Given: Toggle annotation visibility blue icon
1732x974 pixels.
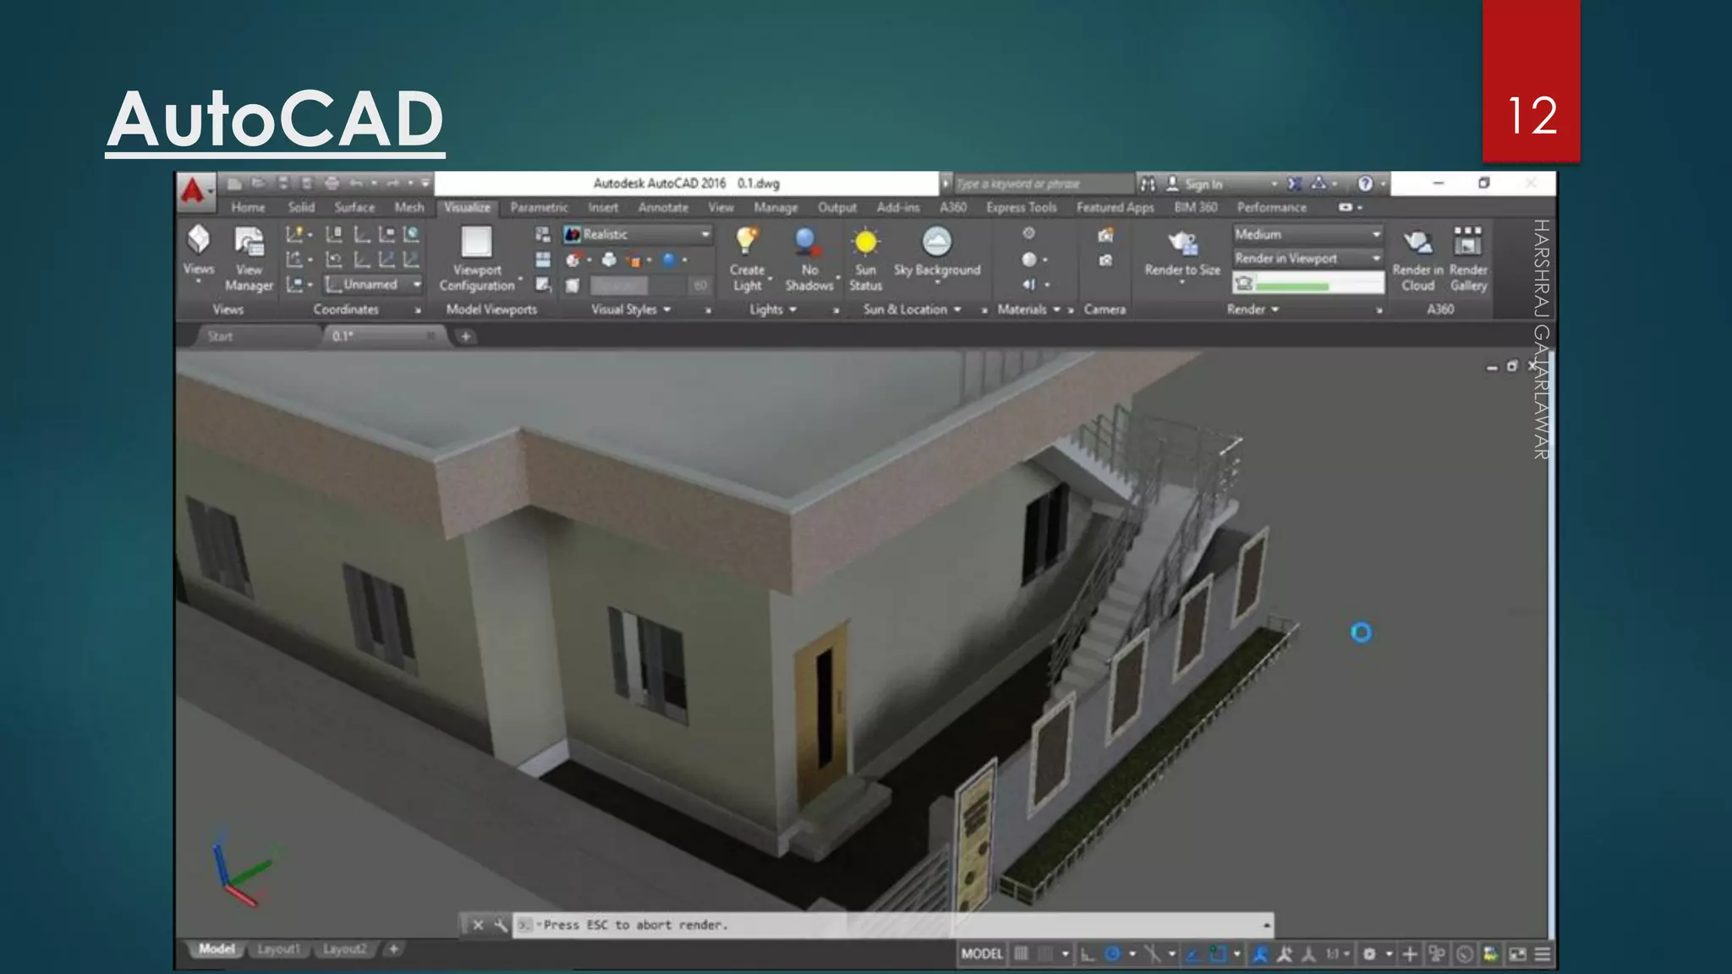Looking at the screenshot, I should [1260, 954].
